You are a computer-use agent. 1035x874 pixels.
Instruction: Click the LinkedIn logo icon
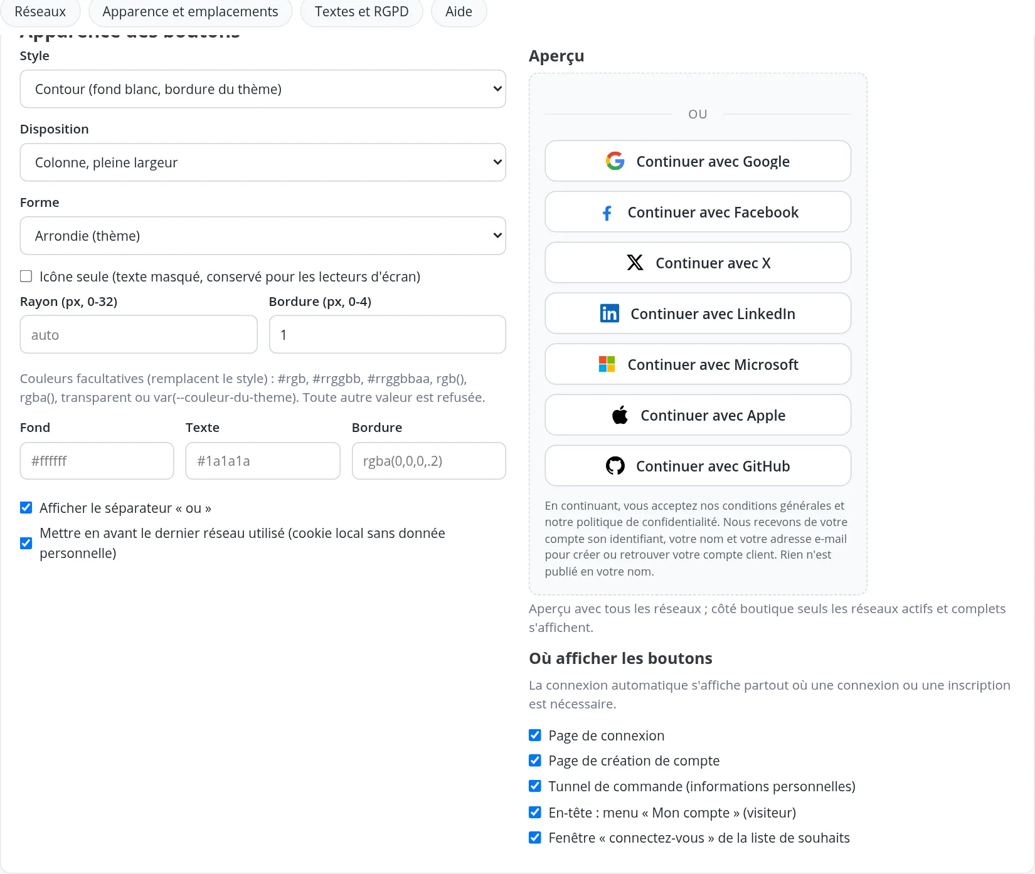[x=609, y=313]
